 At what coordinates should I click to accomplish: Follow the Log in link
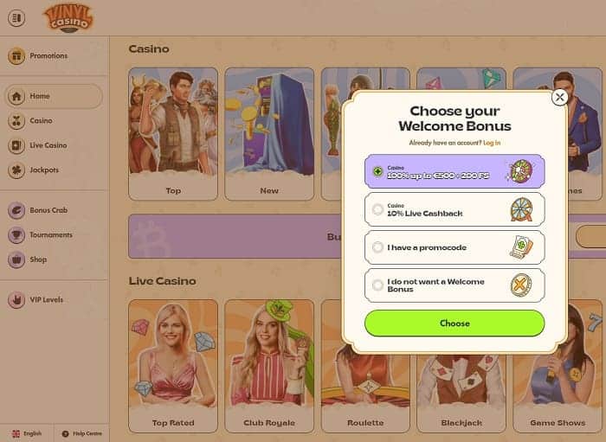[492, 143]
